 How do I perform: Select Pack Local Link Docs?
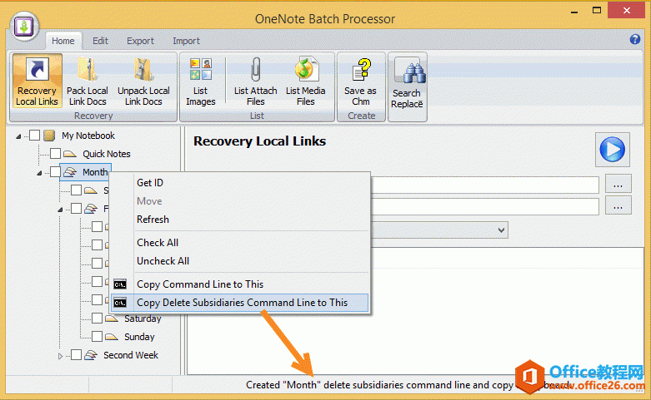coord(88,81)
